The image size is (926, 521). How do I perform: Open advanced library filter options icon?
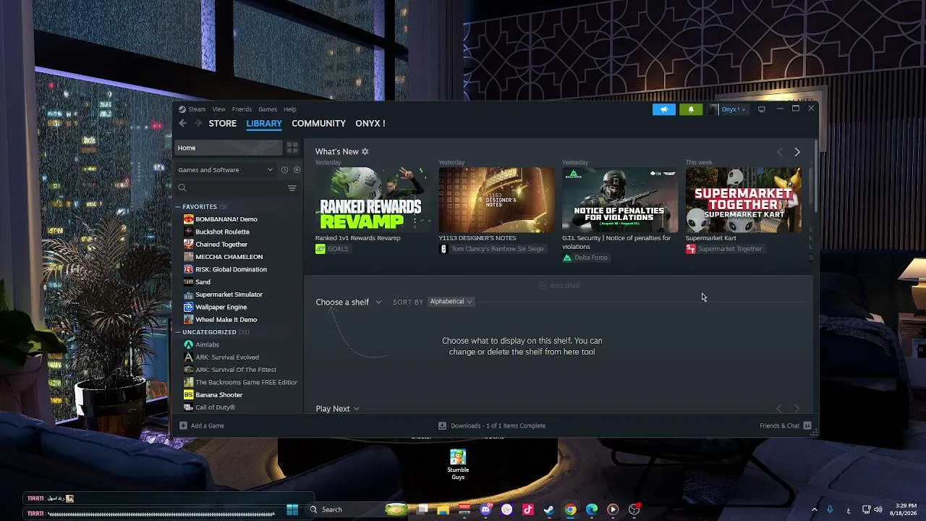[x=292, y=188]
